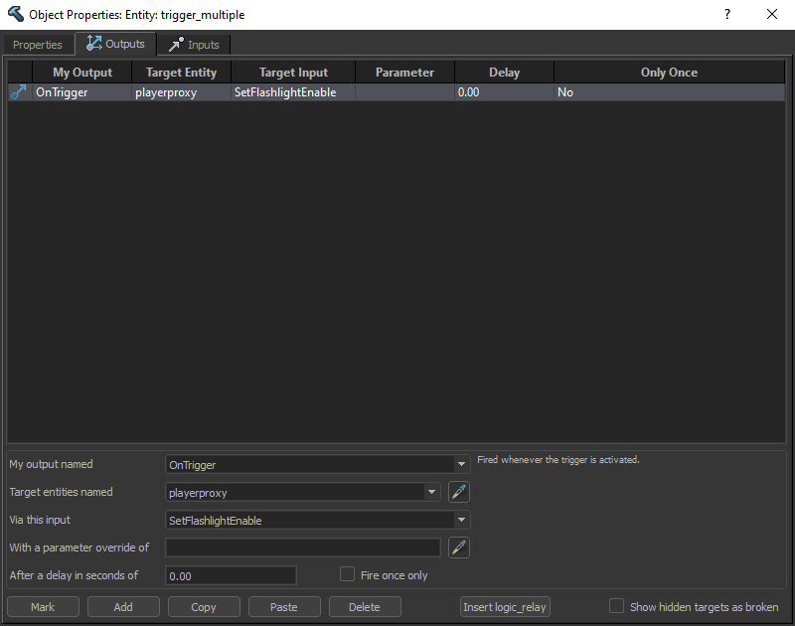Click the delay in seconds field
The image size is (795, 626).
231,575
